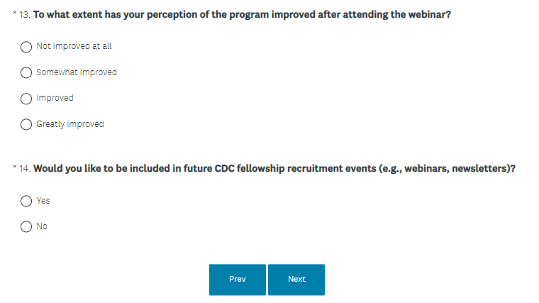Click the "Yes" answer label text
The height and width of the screenshot is (303, 539).
click(x=43, y=201)
